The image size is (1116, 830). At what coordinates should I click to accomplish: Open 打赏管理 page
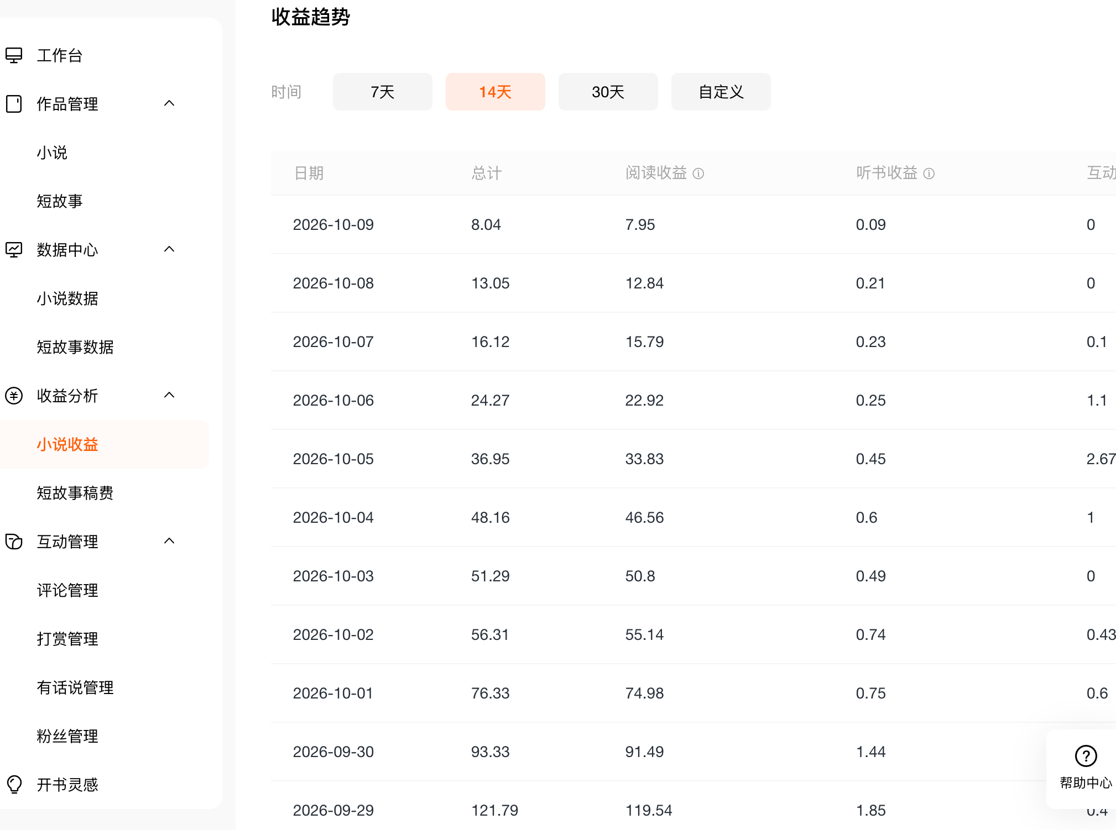pyautogui.click(x=67, y=639)
